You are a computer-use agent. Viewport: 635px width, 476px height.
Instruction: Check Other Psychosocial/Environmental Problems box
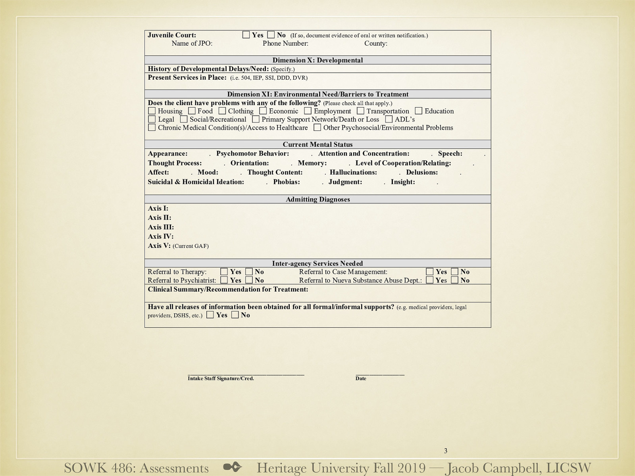tap(317, 128)
